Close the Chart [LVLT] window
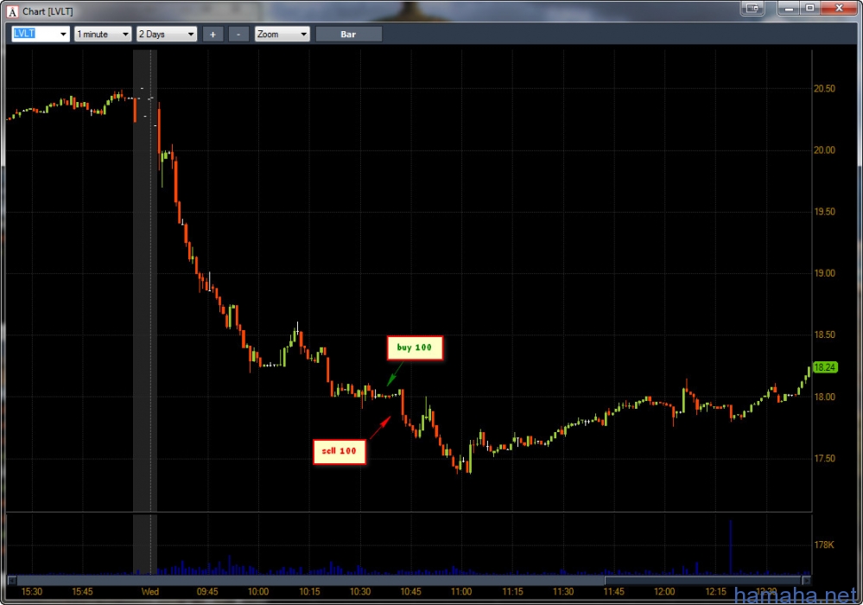 tap(840, 9)
